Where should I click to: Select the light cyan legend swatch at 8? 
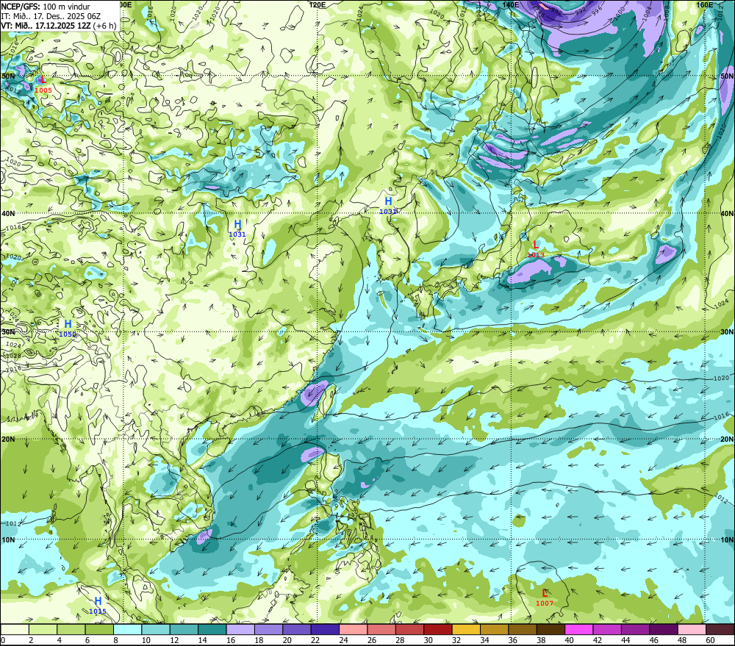tap(127, 629)
